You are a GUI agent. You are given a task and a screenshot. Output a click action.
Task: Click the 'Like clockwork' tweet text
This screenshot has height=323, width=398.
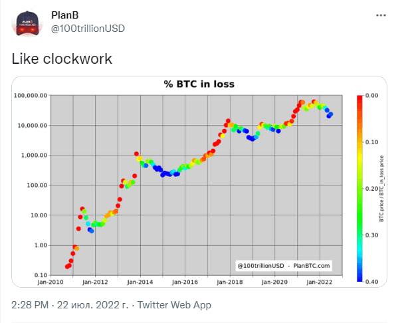pyautogui.click(x=62, y=59)
